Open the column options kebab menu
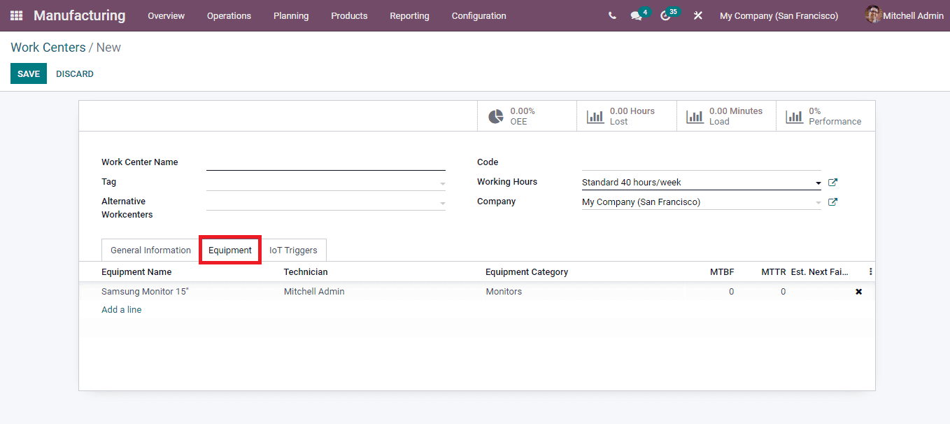The width and height of the screenshot is (950, 424). point(870,271)
